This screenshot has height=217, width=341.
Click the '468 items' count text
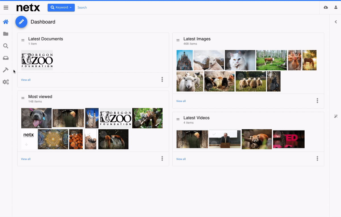(190, 44)
